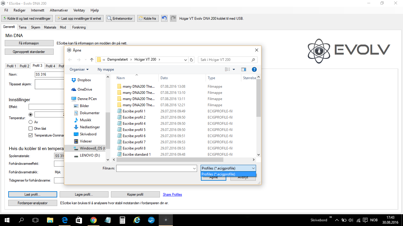Open the Windows Store taskbar icon
The image size is (403, 226).
(79, 220)
